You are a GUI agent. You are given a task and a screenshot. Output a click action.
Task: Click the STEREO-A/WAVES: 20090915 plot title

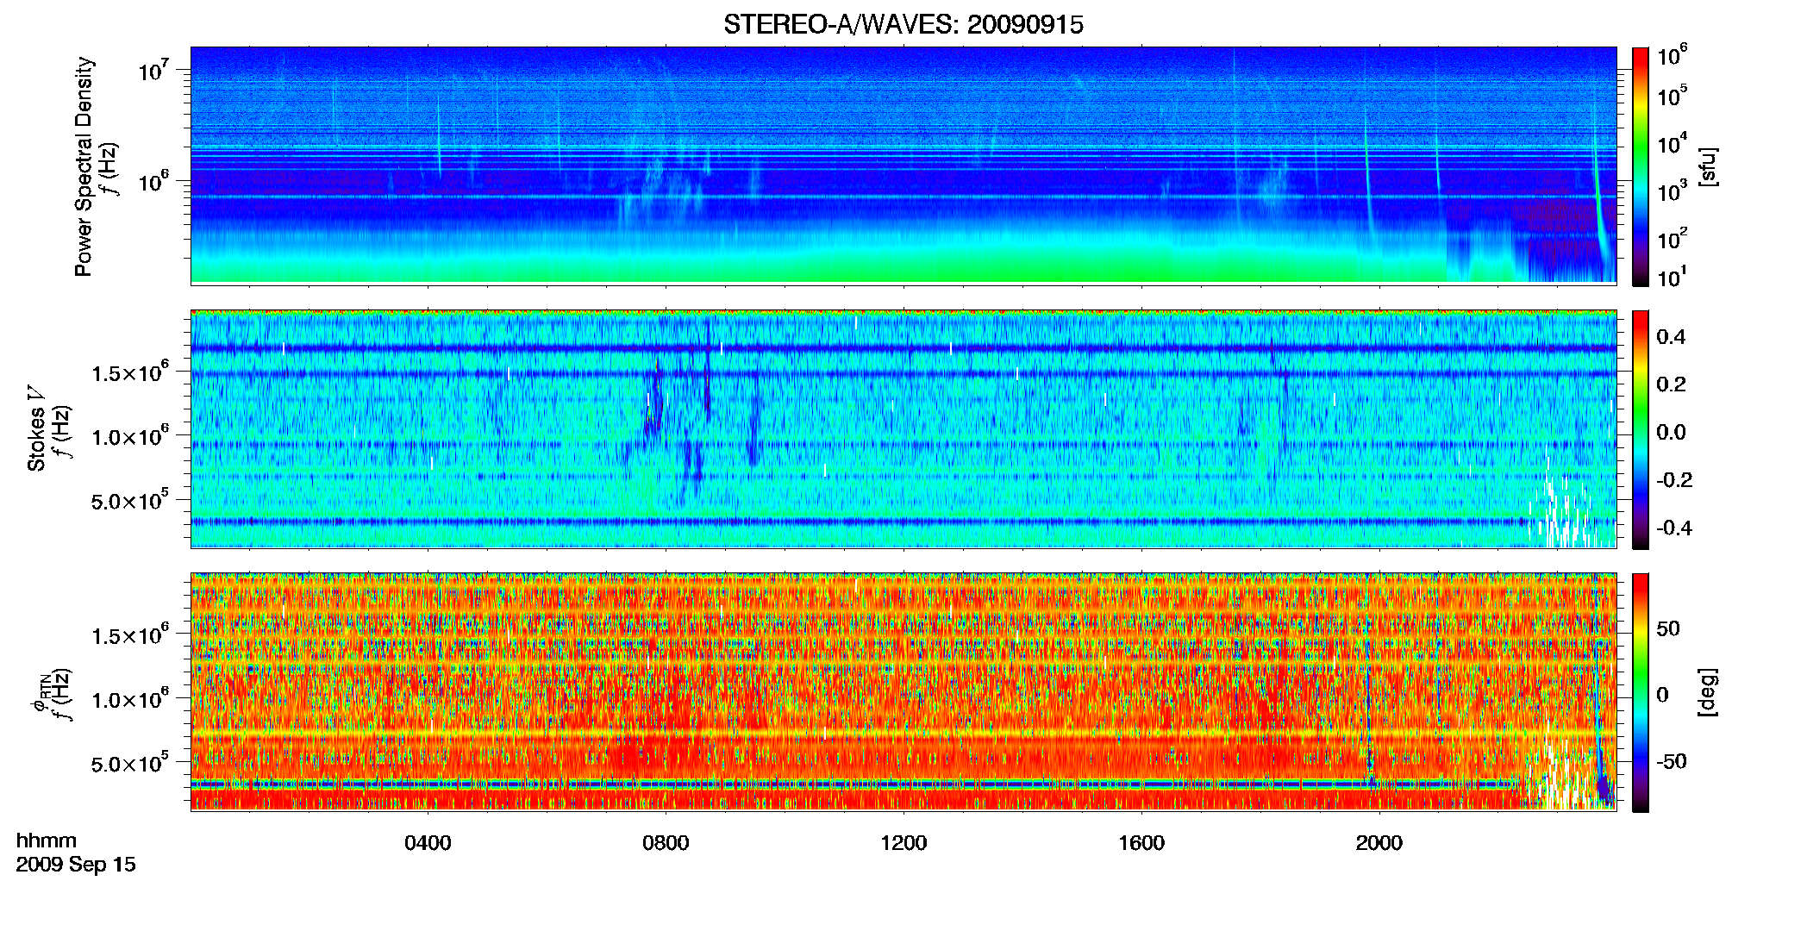coord(903,25)
